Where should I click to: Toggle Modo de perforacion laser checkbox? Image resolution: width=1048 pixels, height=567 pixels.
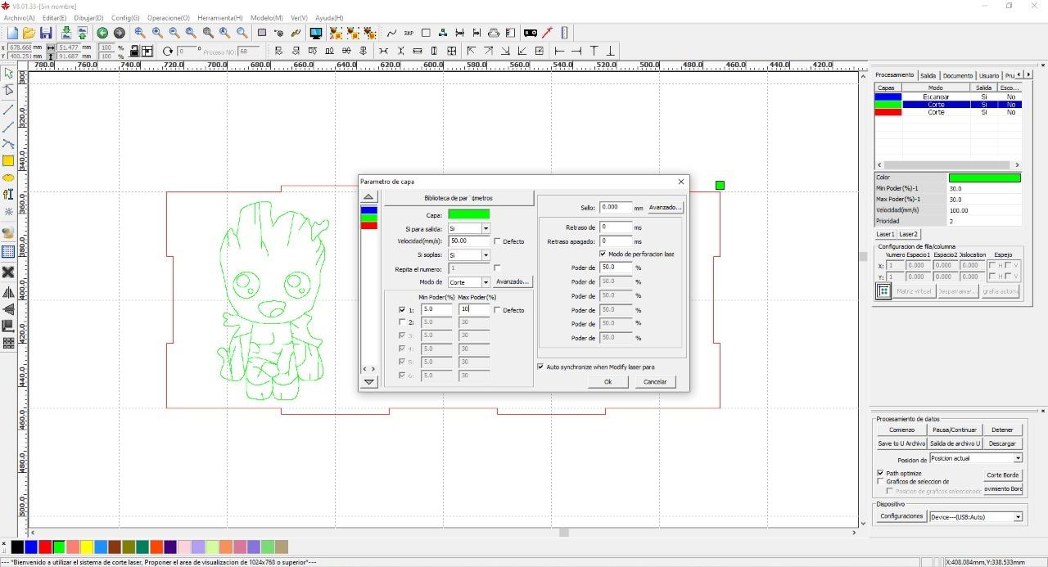603,254
